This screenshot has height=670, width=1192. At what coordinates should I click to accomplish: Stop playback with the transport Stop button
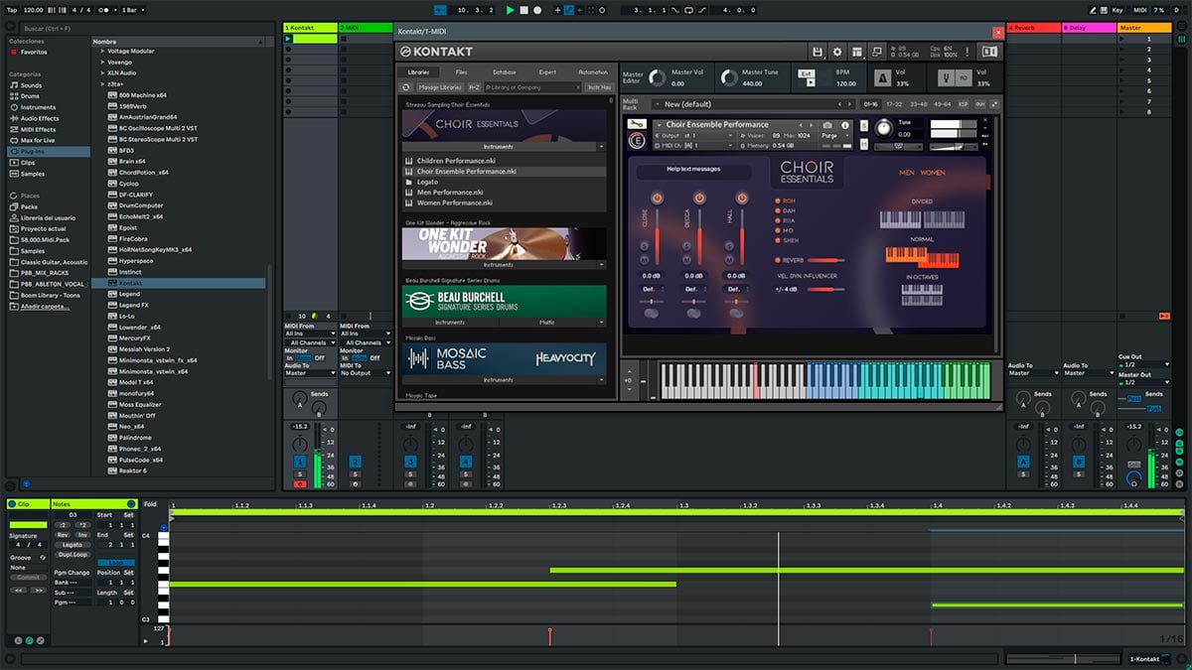coord(523,10)
